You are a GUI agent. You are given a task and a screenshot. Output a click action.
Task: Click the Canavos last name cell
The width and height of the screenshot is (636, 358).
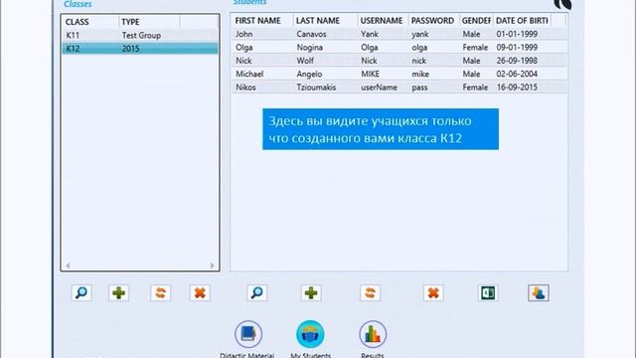coord(311,34)
